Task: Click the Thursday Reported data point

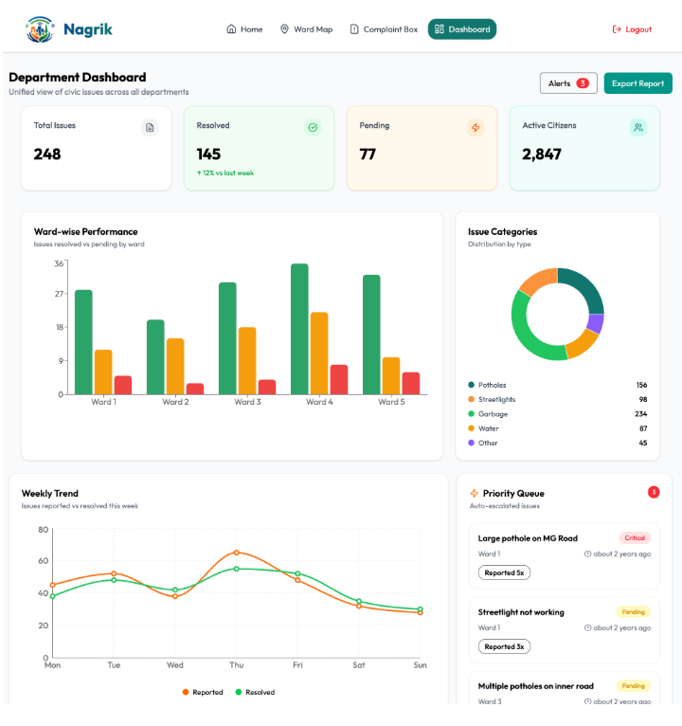Action: 237,553
